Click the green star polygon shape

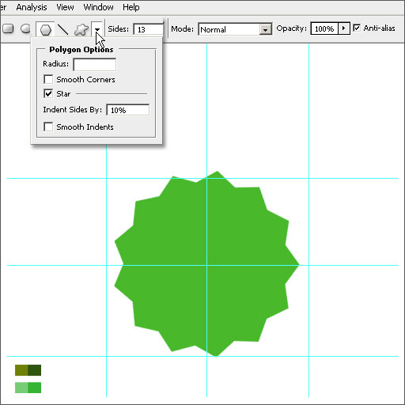pyautogui.click(x=206, y=263)
